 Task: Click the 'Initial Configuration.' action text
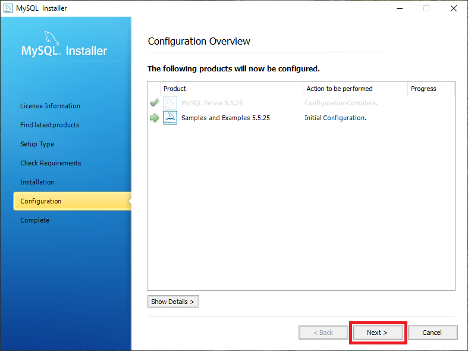tap(335, 118)
